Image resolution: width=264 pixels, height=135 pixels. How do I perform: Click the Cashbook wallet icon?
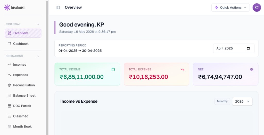pyautogui.click(x=10, y=44)
